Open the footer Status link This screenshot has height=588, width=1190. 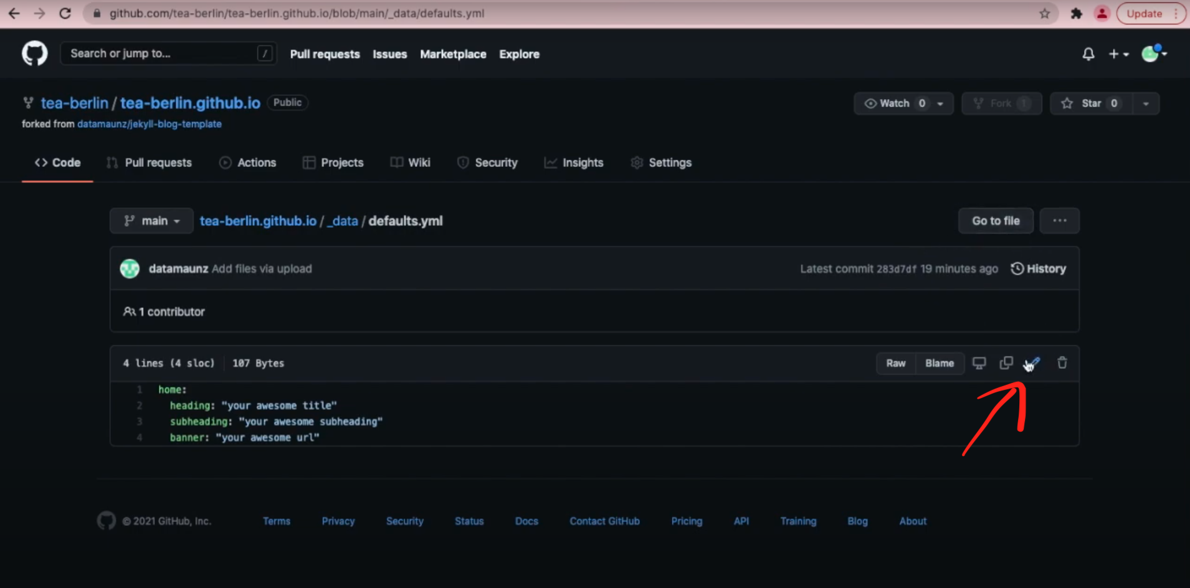pos(469,521)
